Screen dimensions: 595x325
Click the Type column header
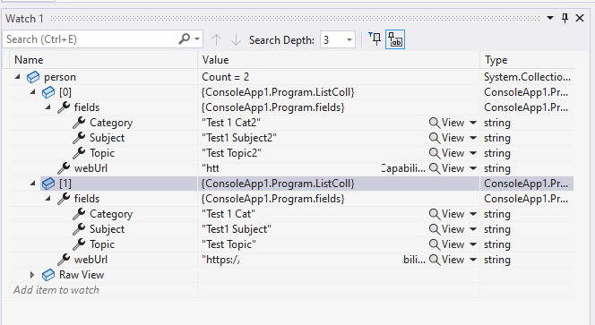pos(527,60)
